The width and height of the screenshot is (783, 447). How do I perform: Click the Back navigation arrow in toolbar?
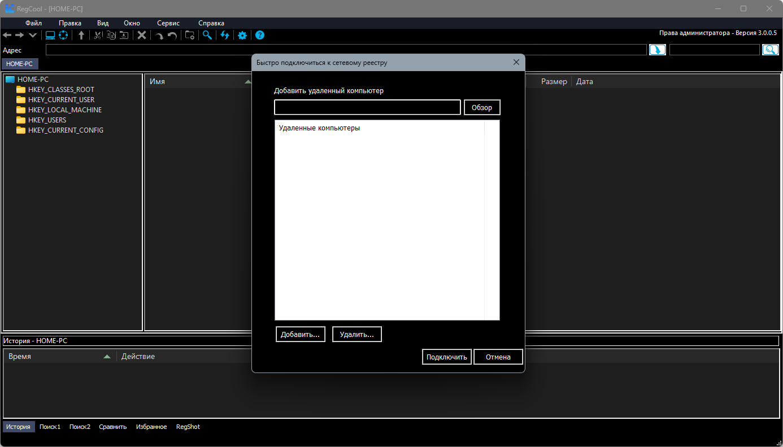tap(7, 35)
